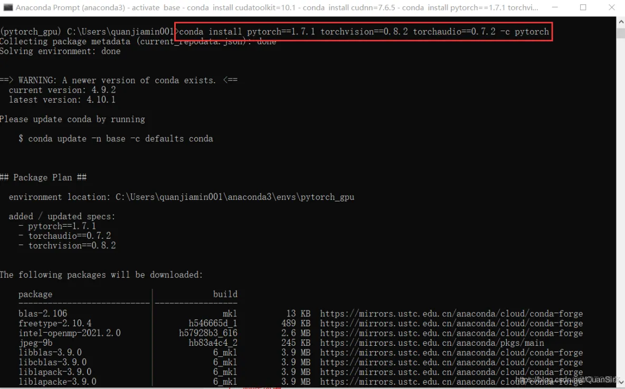Click the vertical scrollbar thumb
The image size is (625, 389).
(621, 33)
